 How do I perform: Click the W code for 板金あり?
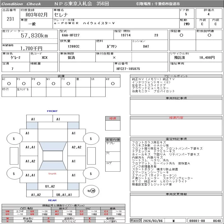pyautogui.click(x=8, y=218)
